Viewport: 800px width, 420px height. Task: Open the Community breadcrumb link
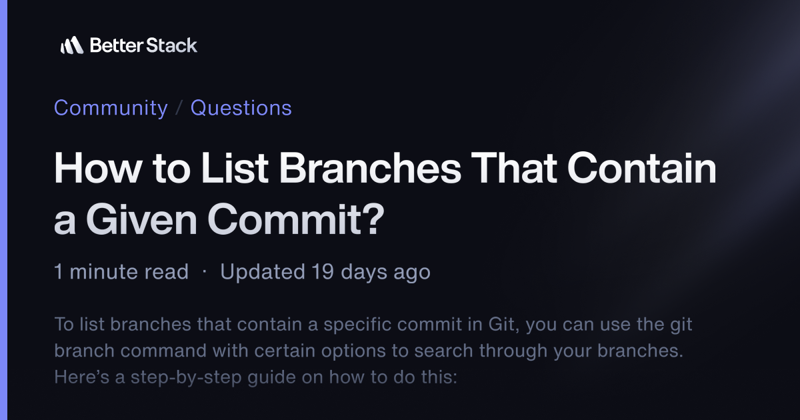[111, 108]
